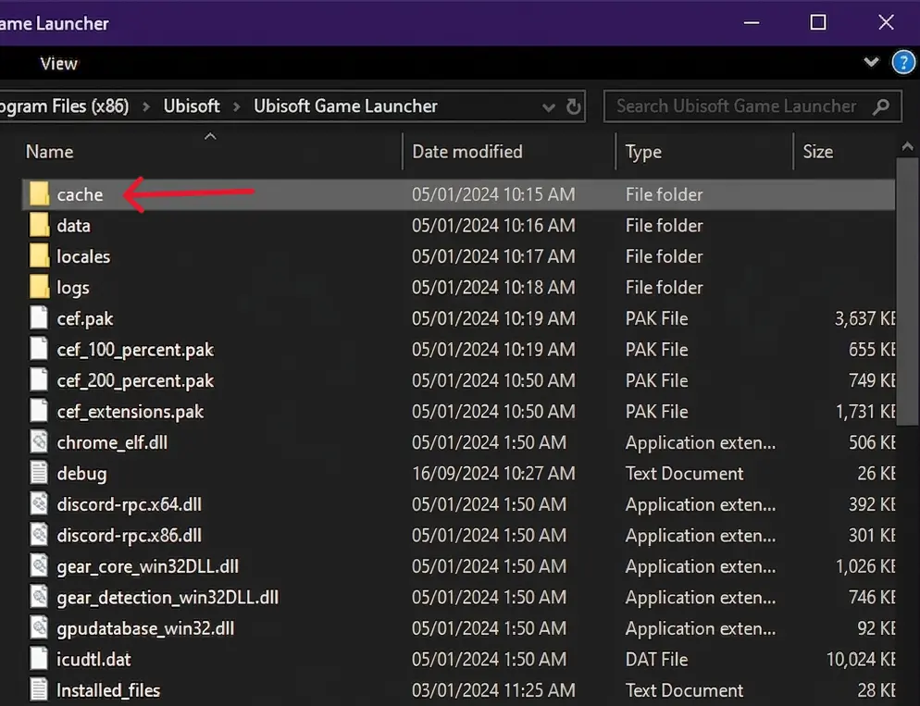Go to Program Files (x86) breadcrumb
Screen dimensions: 920x706
tap(65, 106)
